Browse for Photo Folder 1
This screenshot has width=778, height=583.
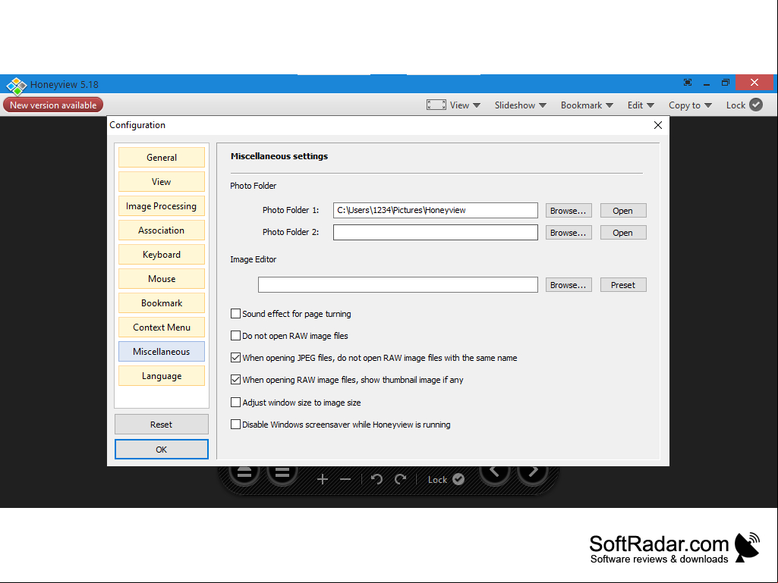tap(569, 211)
